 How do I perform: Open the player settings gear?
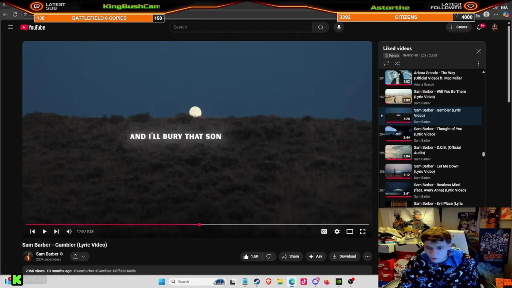337,231
